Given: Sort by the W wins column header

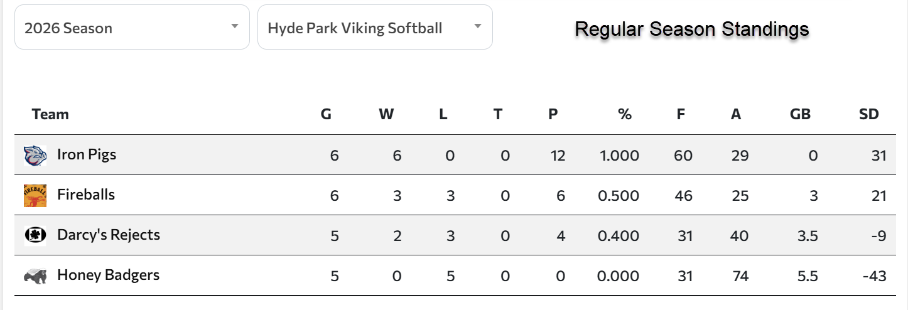Looking at the screenshot, I should 386,114.
